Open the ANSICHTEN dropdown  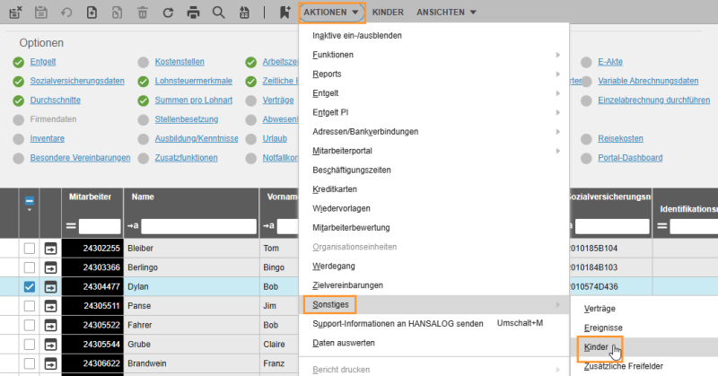[446, 13]
